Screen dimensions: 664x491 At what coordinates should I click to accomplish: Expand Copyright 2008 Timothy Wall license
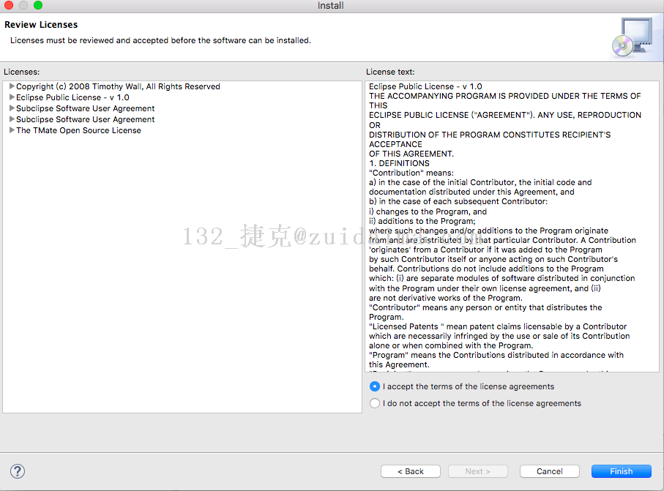tap(12, 86)
